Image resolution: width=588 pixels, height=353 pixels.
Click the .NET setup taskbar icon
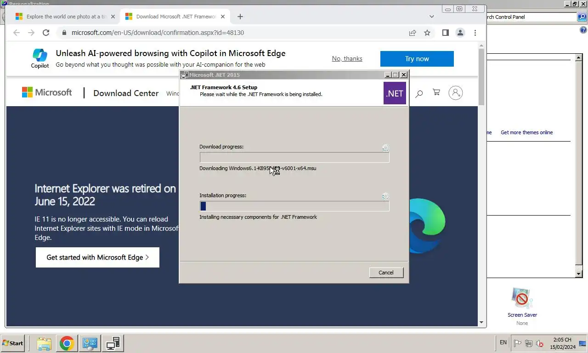(x=113, y=343)
